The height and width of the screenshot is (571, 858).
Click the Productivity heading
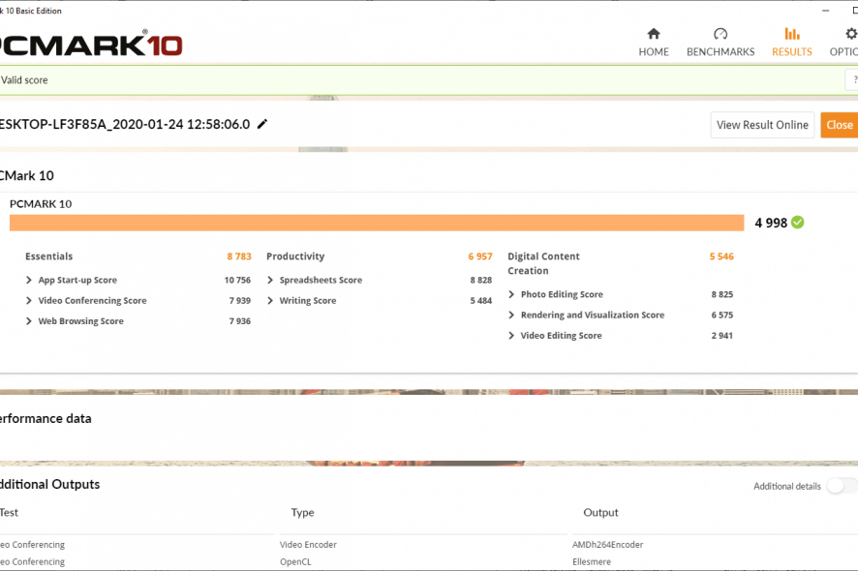(295, 256)
